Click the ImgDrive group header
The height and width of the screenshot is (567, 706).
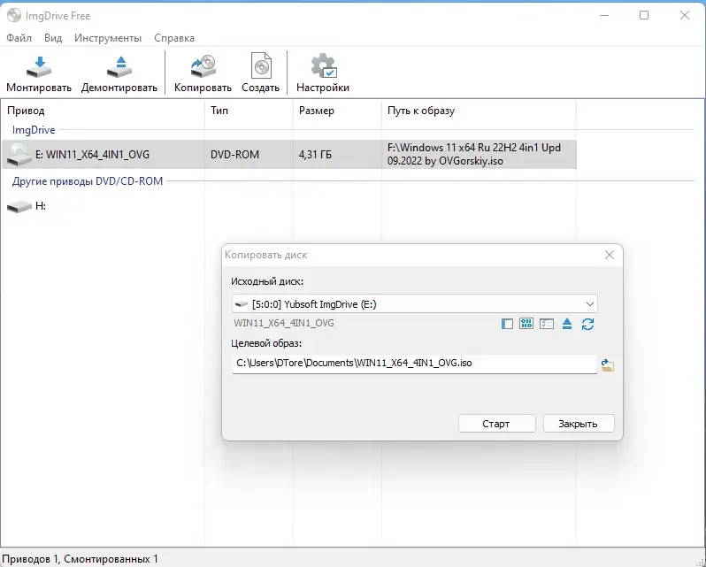(34, 130)
